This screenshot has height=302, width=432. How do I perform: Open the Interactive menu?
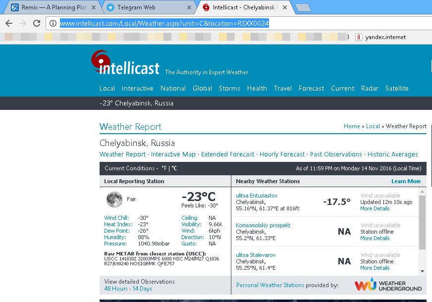click(138, 88)
